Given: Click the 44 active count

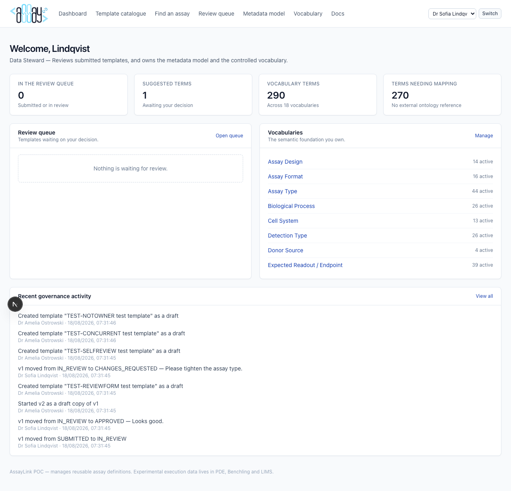Looking at the screenshot, I should click(x=482, y=191).
